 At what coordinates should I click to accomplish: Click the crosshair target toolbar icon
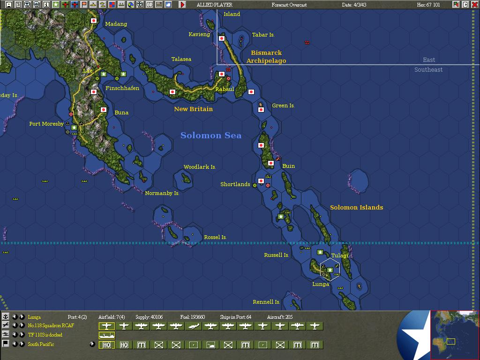(x=140, y=5)
